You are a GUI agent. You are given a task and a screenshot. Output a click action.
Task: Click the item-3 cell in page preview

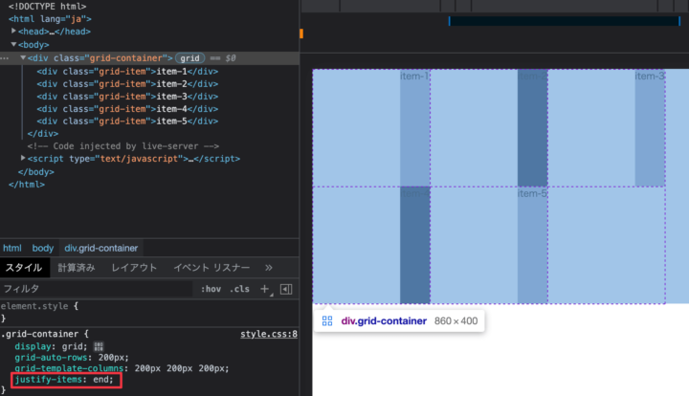click(x=650, y=127)
